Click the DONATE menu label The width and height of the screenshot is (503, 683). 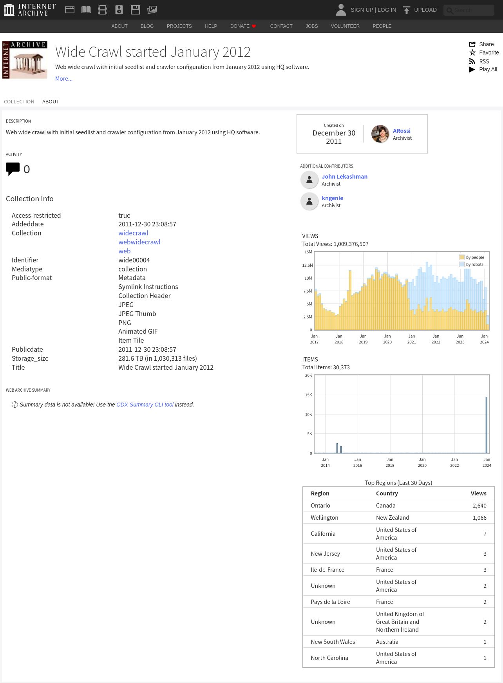[240, 26]
